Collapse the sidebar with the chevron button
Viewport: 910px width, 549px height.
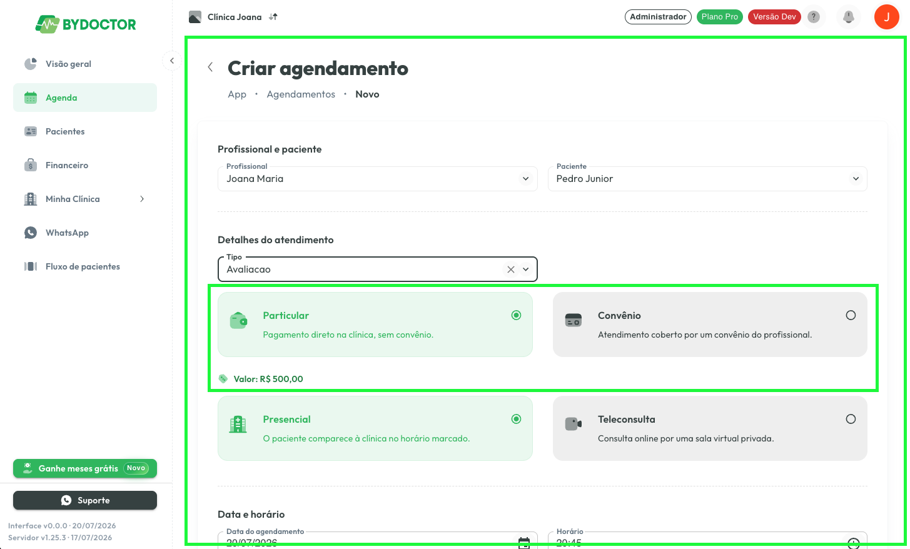click(x=172, y=61)
